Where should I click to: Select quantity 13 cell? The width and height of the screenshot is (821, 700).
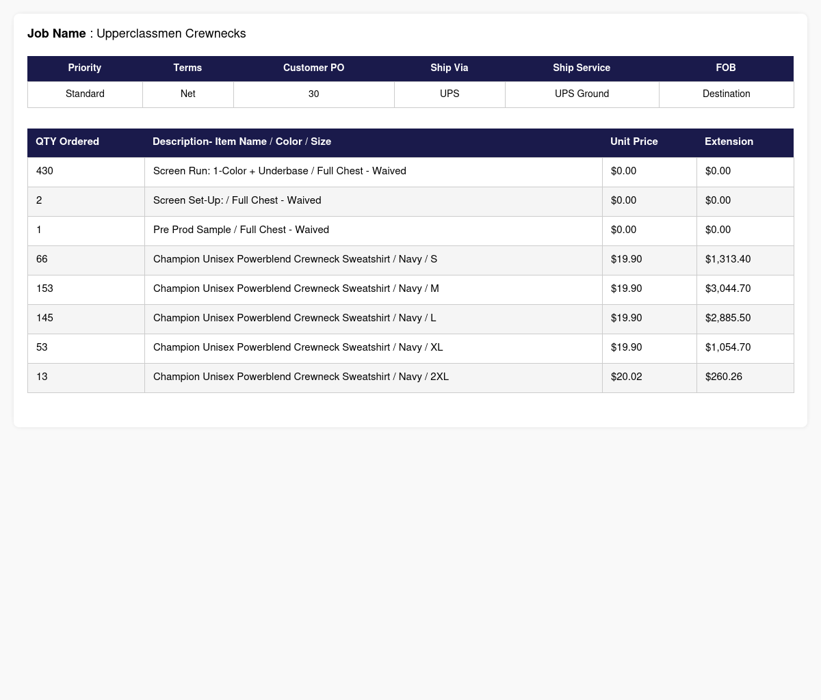coord(86,377)
